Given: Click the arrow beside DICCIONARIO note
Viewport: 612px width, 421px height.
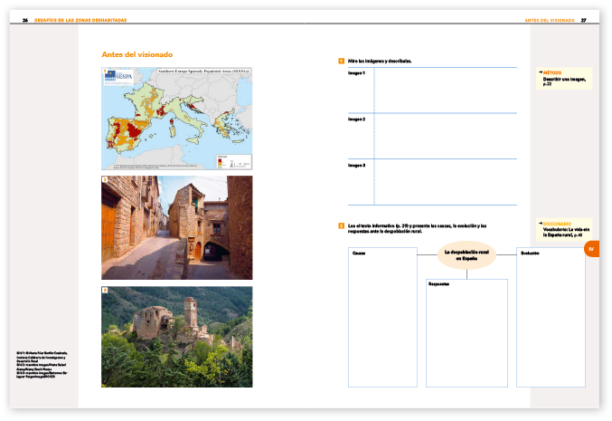Looking at the screenshot, I should pos(541,224).
